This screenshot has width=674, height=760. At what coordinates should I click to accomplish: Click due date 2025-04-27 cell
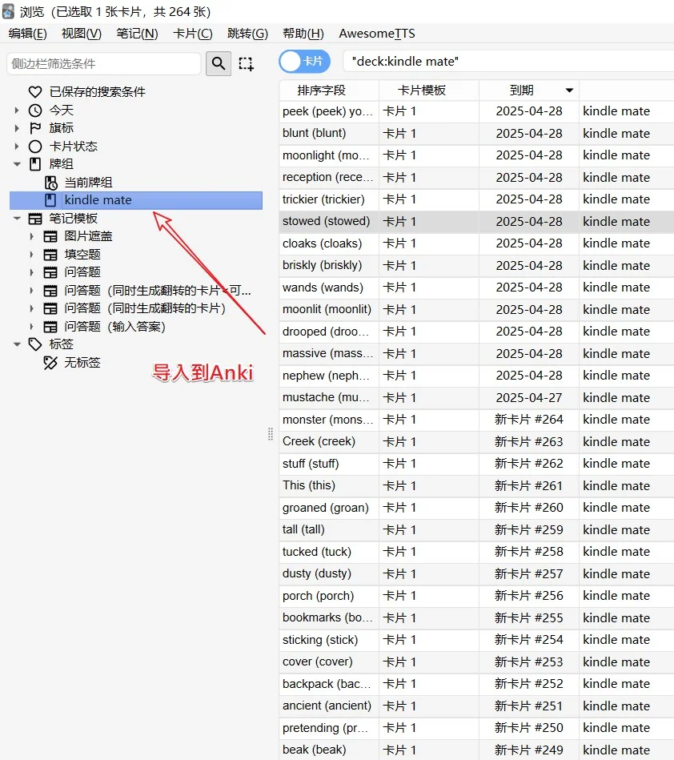coord(529,397)
